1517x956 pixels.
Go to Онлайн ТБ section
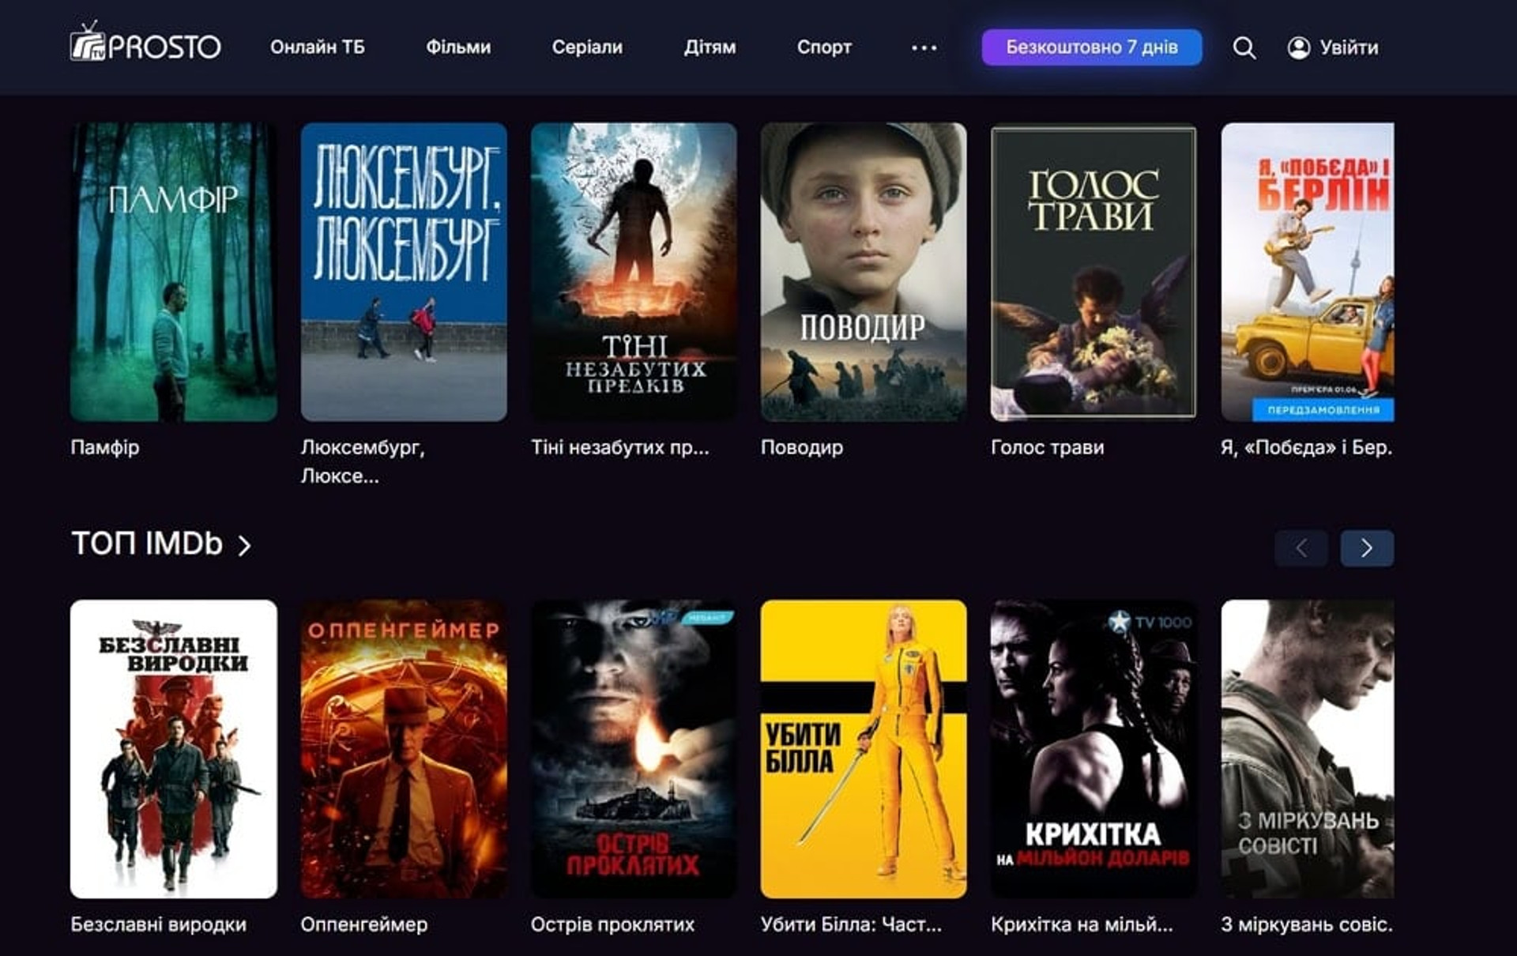318,47
